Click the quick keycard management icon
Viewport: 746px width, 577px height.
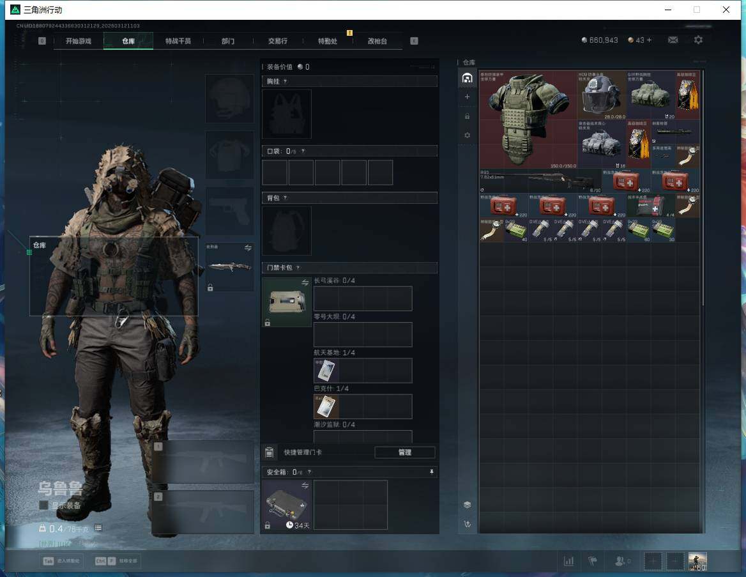[x=270, y=452]
